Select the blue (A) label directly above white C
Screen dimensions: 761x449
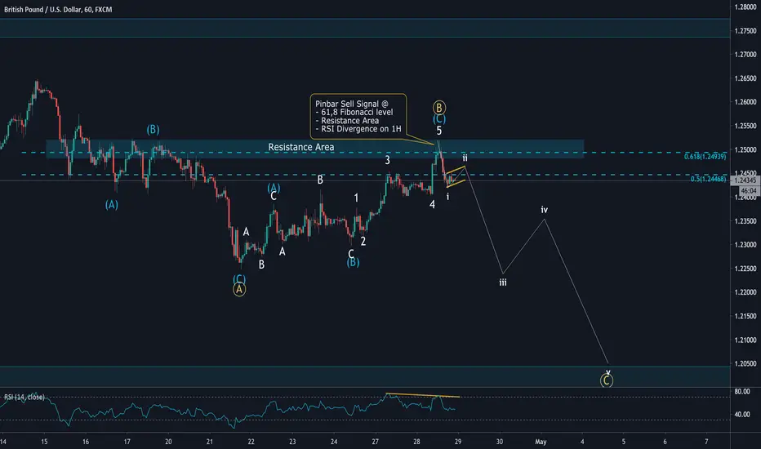pyautogui.click(x=274, y=188)
